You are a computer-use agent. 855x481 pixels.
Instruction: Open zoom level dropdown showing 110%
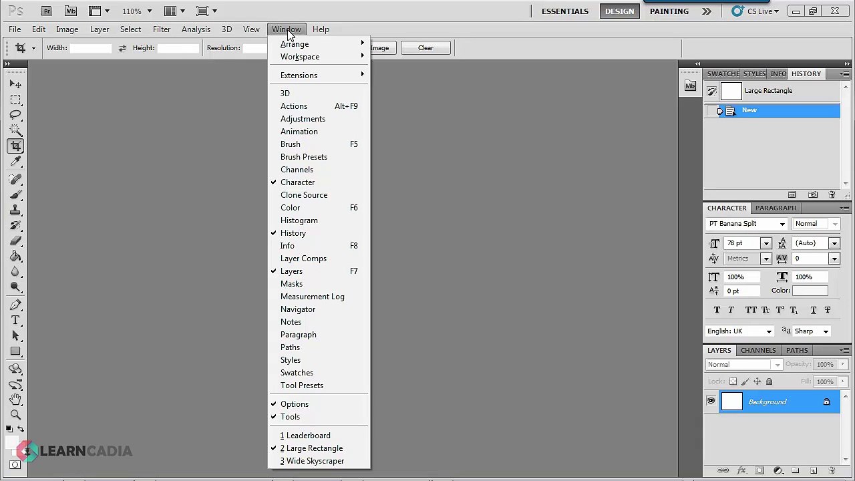(149, 11)
